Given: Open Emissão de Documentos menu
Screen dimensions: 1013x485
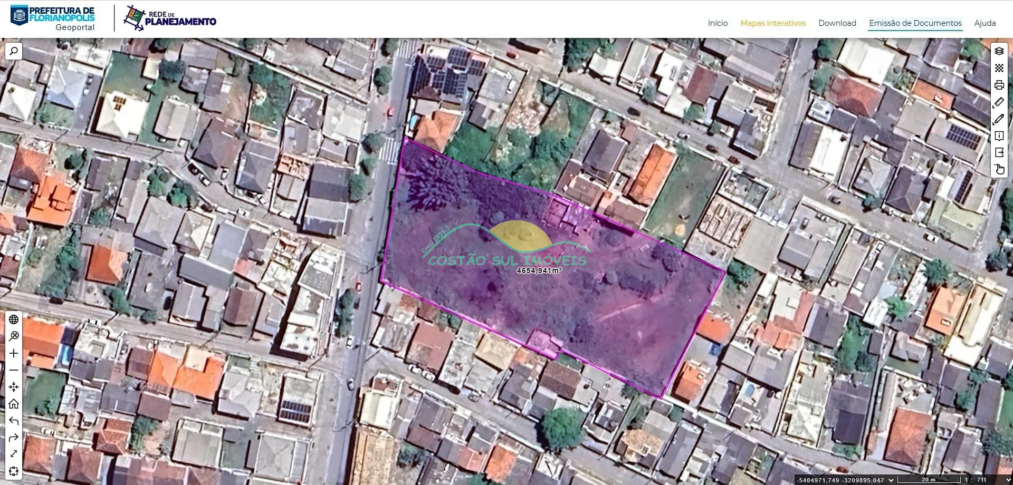Looking at the screenshot, I should [915, 23].
